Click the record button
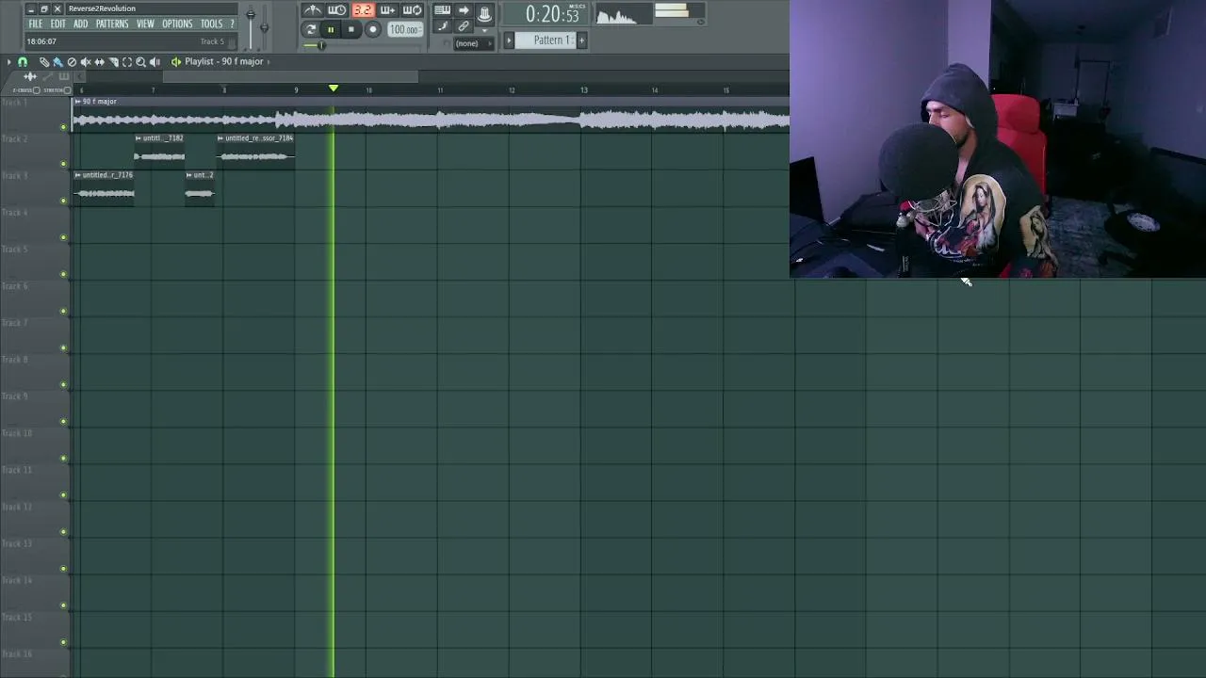The width and height of the screenshot is (1206, 678). [x=372, y=29]
